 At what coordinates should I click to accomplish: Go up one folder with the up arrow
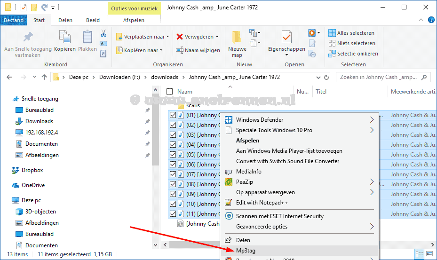tap(44, 77)
